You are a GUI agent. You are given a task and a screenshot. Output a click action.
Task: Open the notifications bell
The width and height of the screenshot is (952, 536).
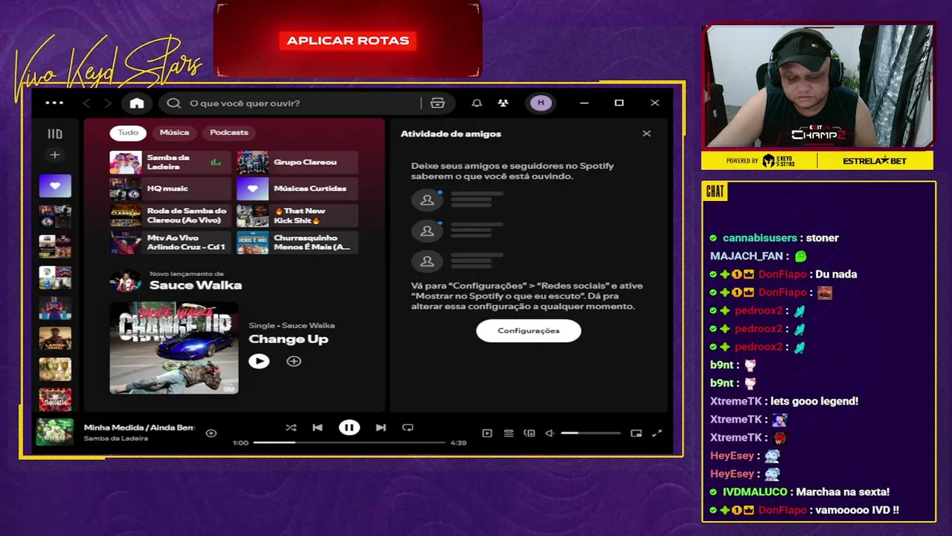pos(477,103)
